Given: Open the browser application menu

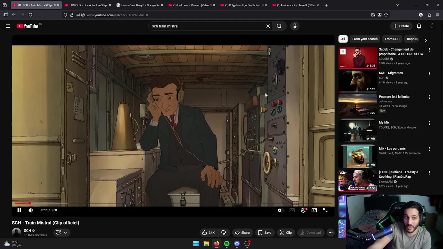Looking at the screenshot, I should tap(437, 15).
